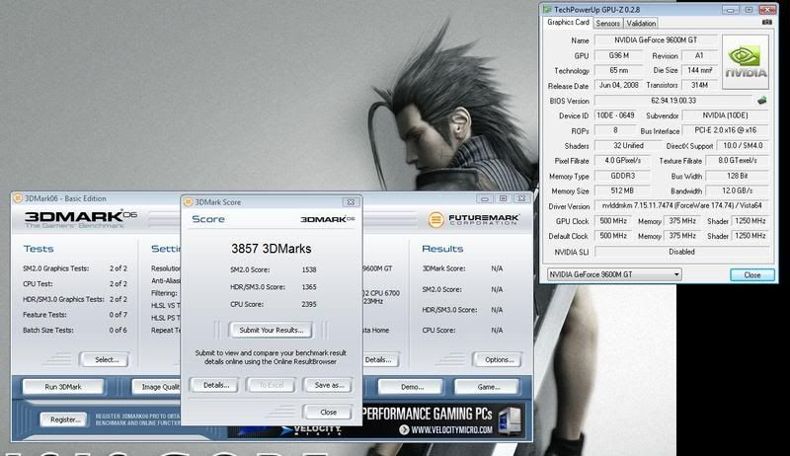Click the Select tests button
This screenshot has width=790, height=456.
[107, 359]
